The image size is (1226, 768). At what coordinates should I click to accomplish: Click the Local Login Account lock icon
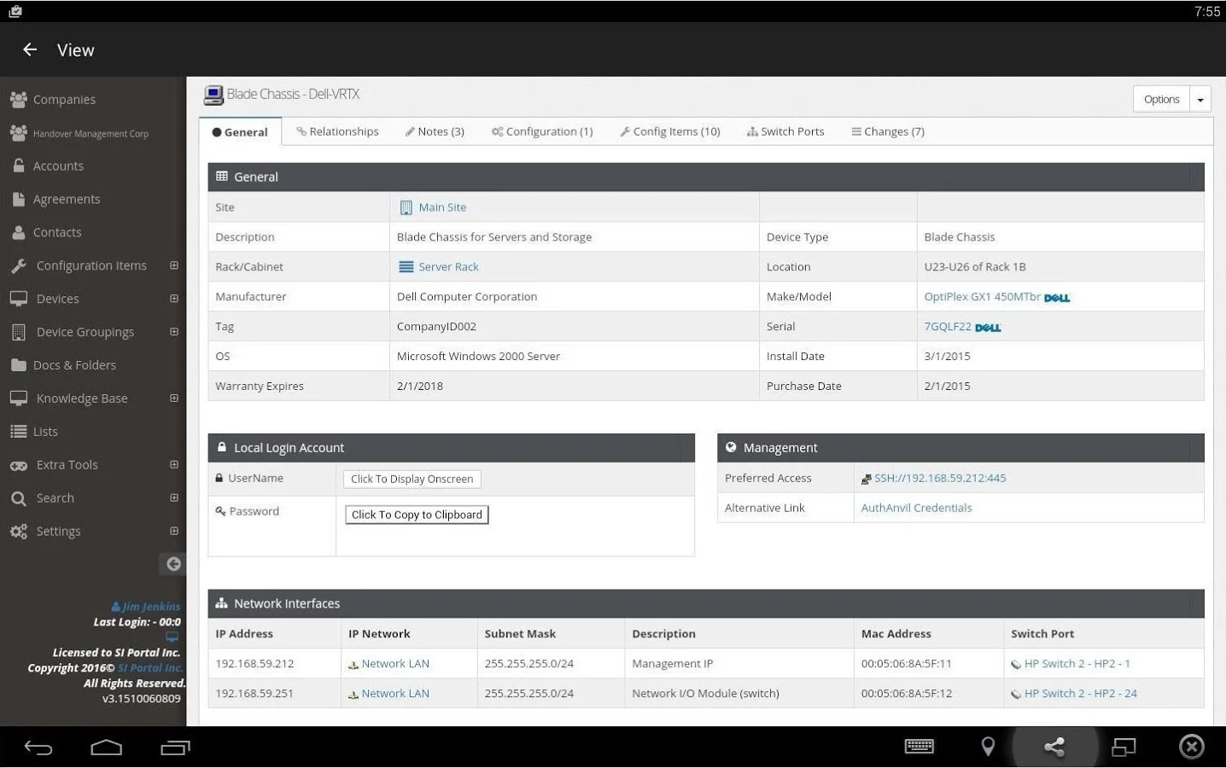click(222, 447)
